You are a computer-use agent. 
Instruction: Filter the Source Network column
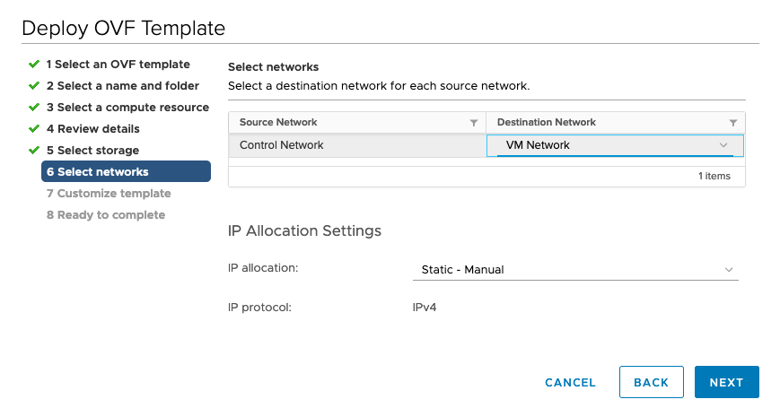pyautogui.click(x=474, y=123)
